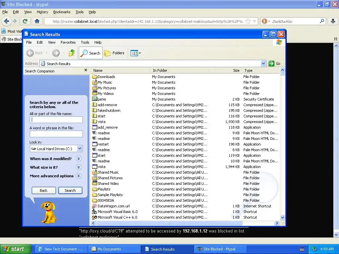The image size is (339, 254).
Task: Sort results by In Folder column
Action: (180, 70)
